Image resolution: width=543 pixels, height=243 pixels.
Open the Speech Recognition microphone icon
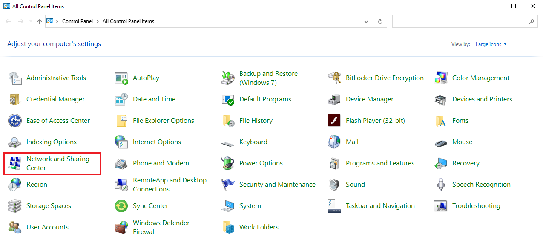point(441,185)
